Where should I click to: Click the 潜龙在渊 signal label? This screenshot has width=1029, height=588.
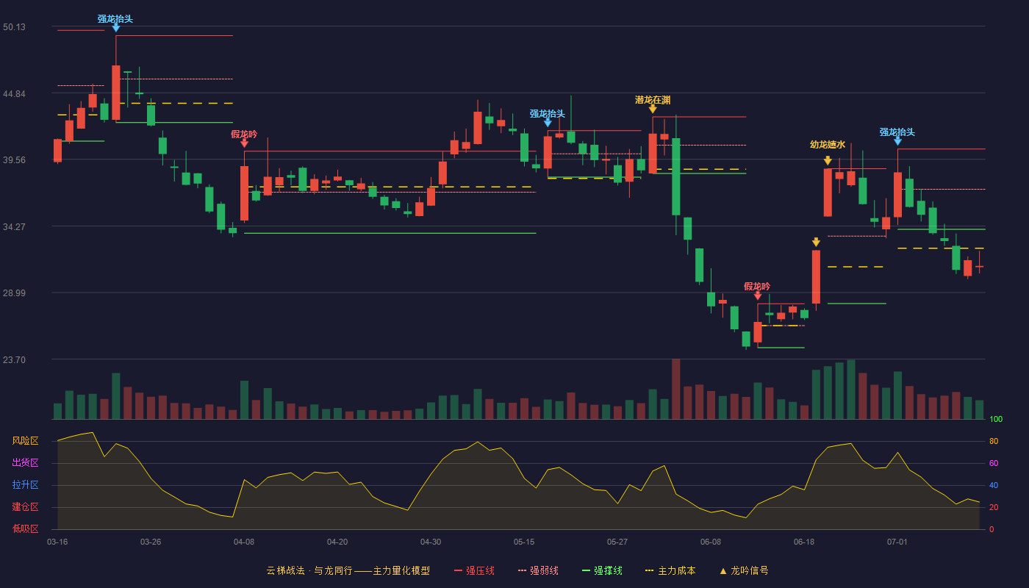pyautogui.click(x=653, y=100)
